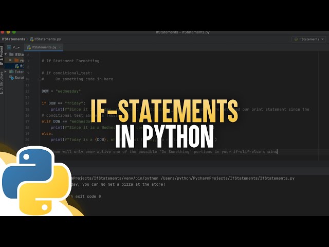Click the line with DOW = "wednesday"
Screen dimensions: 329x247
(61, 91)
